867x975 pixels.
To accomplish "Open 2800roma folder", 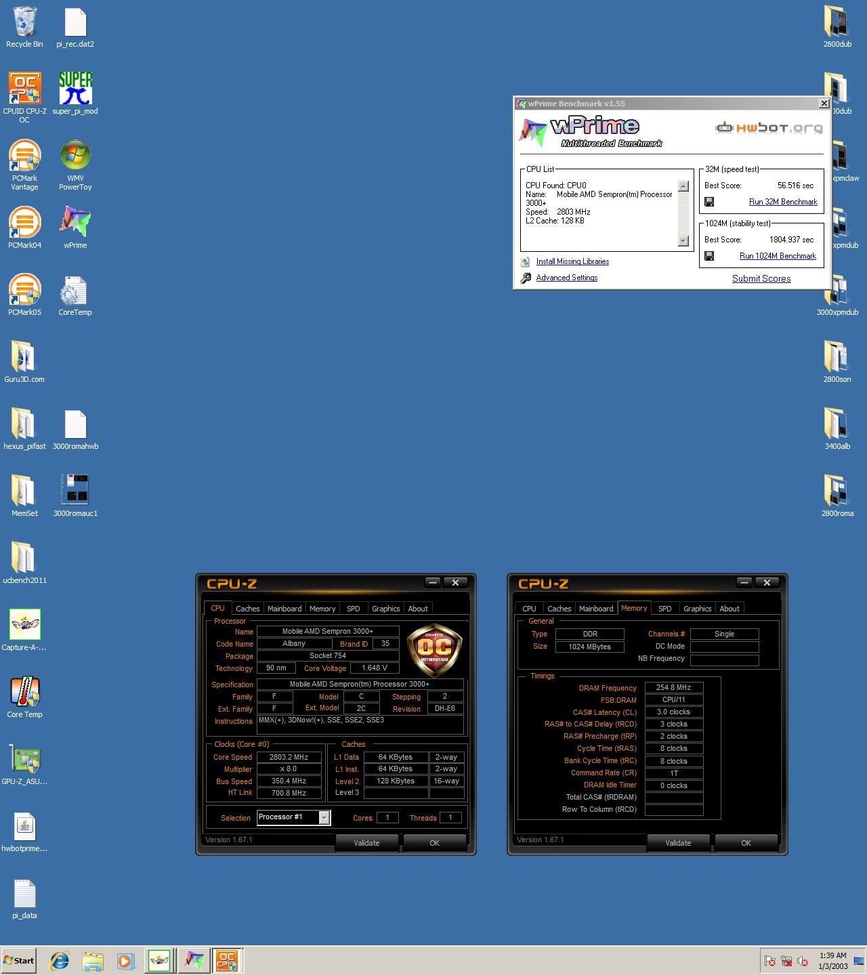I will pyautogui.click(x=837, y=496).
